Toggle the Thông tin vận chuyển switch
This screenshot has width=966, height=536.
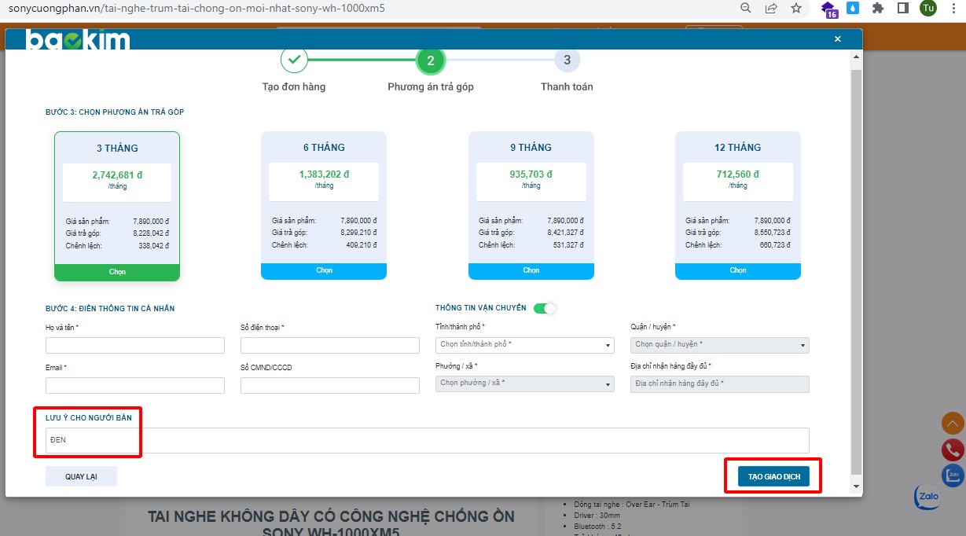coord(545,308)
